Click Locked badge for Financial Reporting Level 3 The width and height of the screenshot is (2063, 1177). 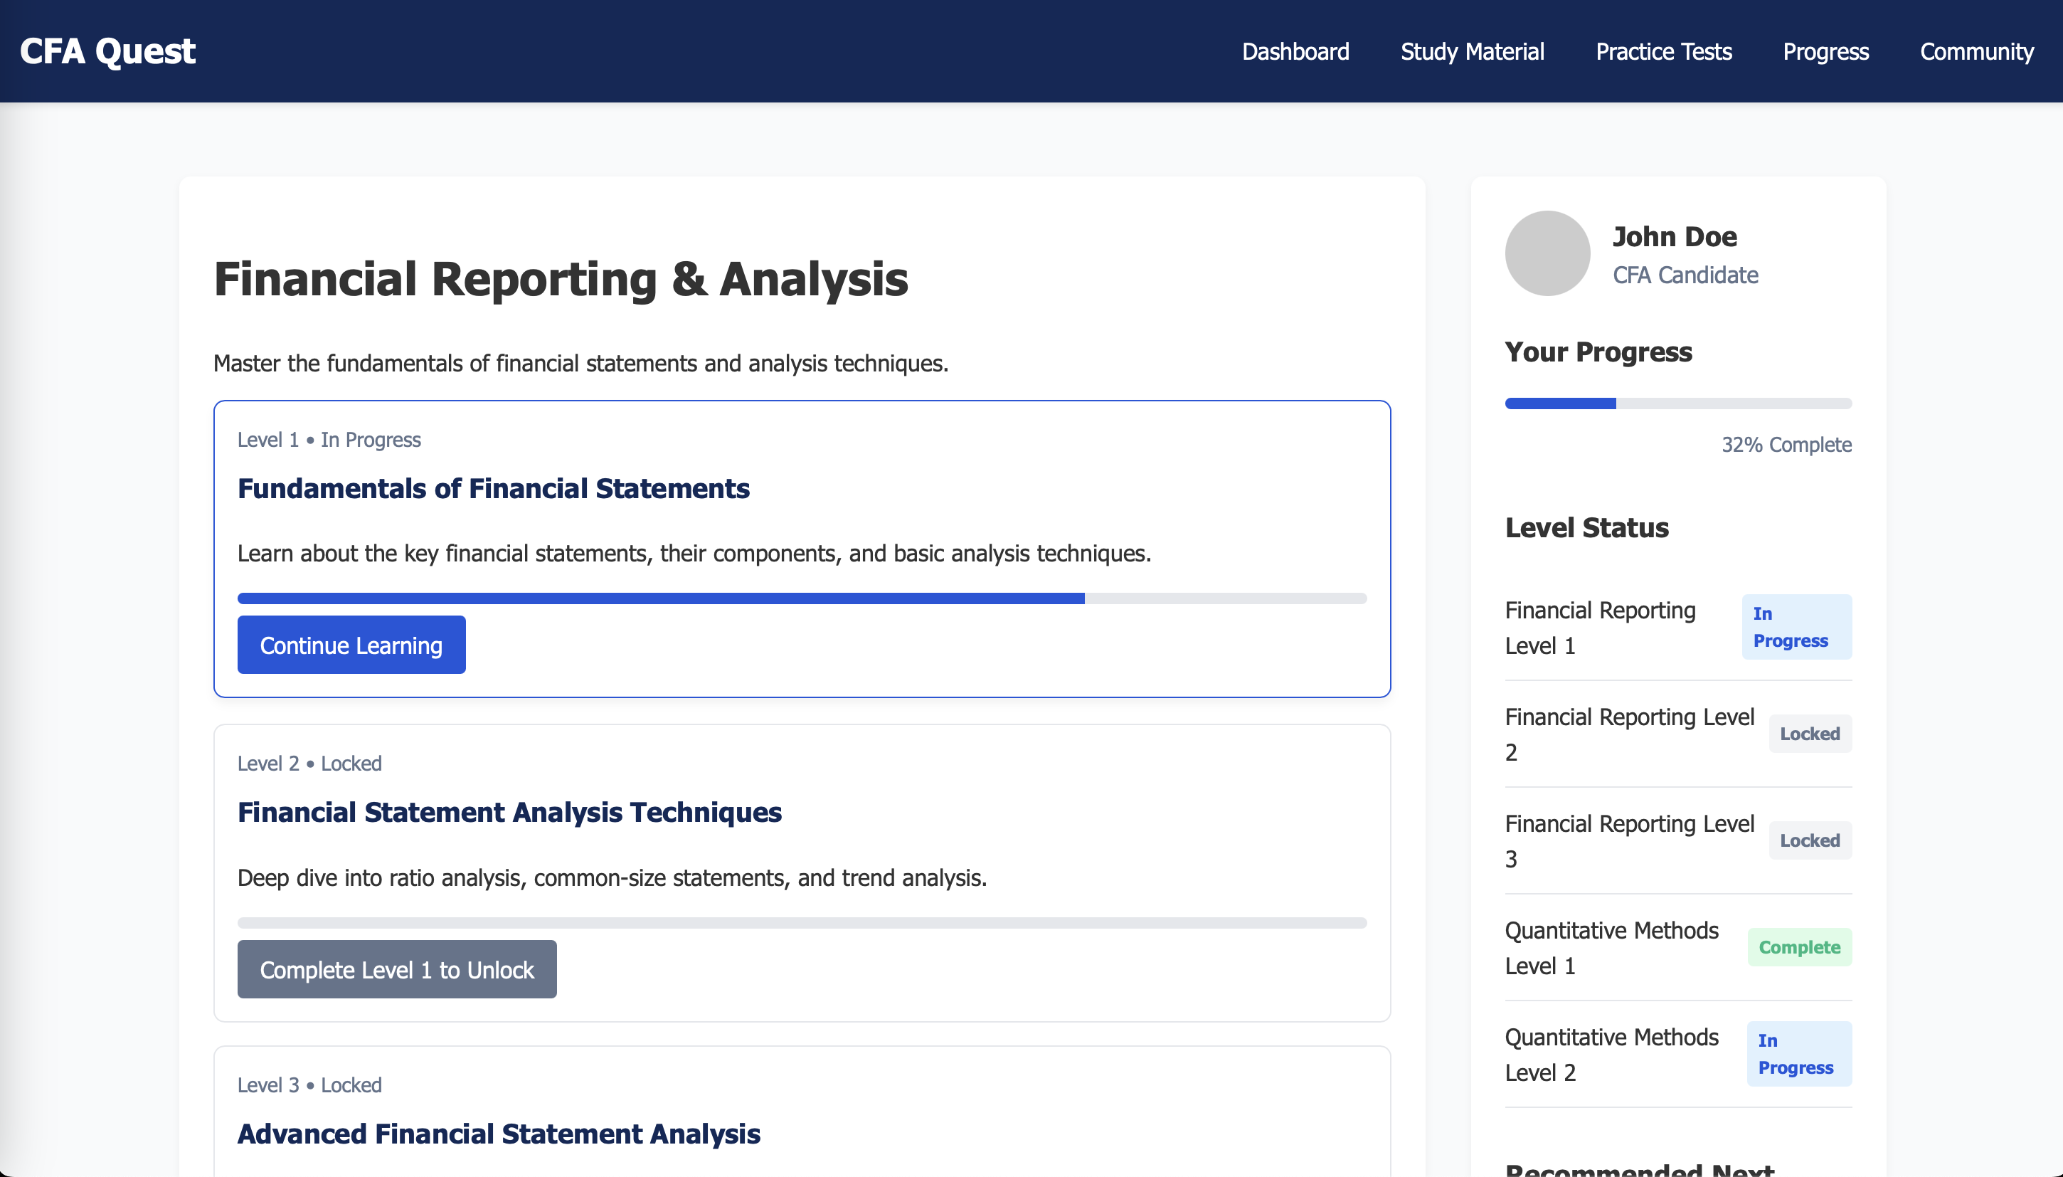click(x=1810, y=840)
